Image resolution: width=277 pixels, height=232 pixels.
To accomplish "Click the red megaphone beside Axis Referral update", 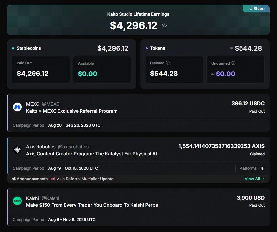I will click(x=53, y=179).
